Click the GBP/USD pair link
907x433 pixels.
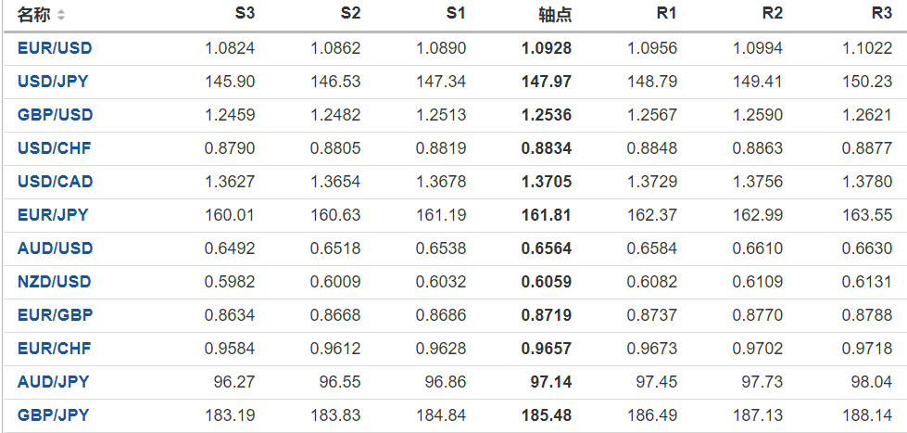[x=55, y=115]
